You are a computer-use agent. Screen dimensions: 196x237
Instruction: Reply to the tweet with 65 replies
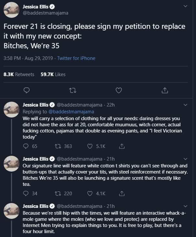point(26,146)
